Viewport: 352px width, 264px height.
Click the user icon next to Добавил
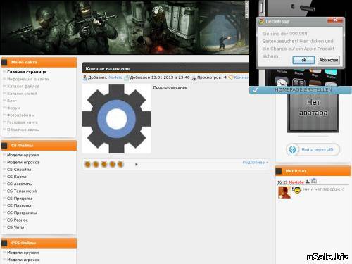pyautogui.click(x=85, y=77)
